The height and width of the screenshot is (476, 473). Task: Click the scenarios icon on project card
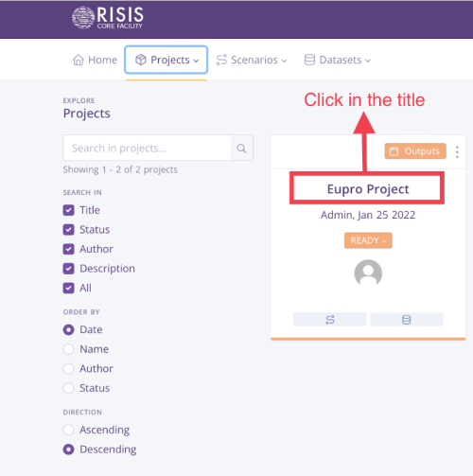tap(330, 320)
